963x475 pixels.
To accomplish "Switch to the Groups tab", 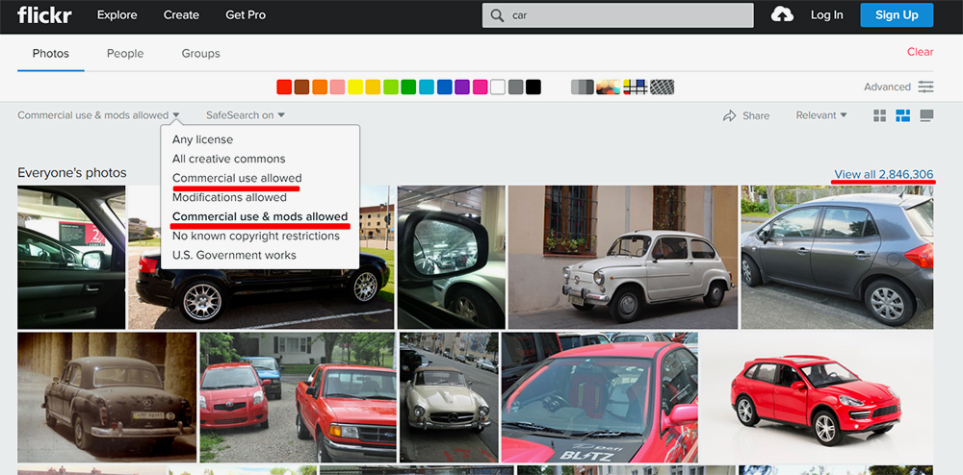I will [x=201, y=53].
